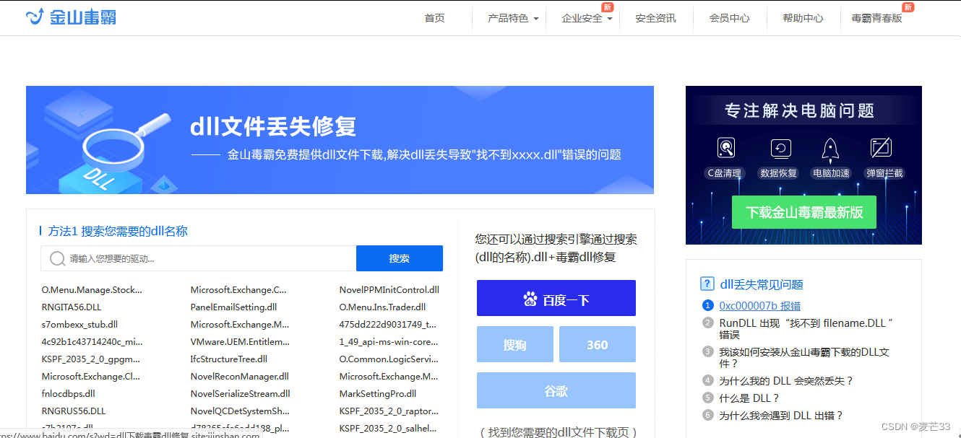Click the 电脑加速 rocket icon
Viewport: 961px width, 438px height.
tap(830, 149)
